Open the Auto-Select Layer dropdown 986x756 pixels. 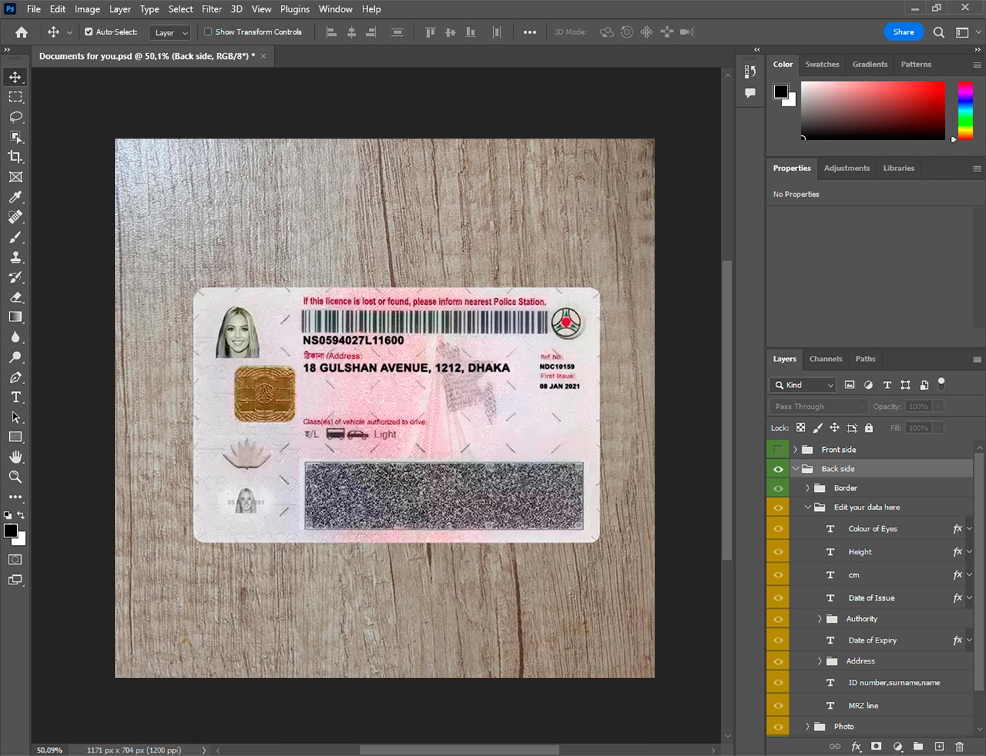(x=170, y=32)
